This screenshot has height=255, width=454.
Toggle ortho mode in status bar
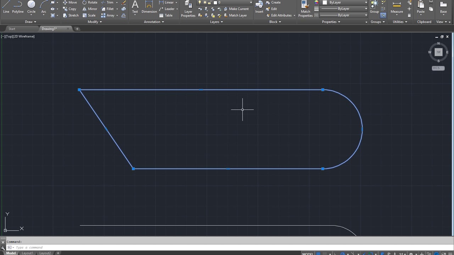coord(335,253)
